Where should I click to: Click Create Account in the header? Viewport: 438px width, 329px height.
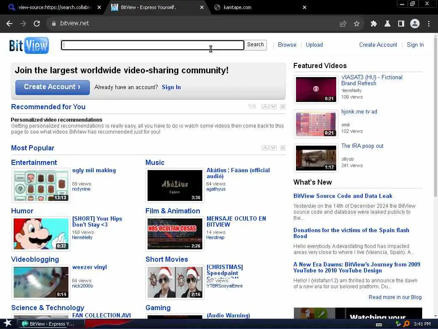click(378, 45)
